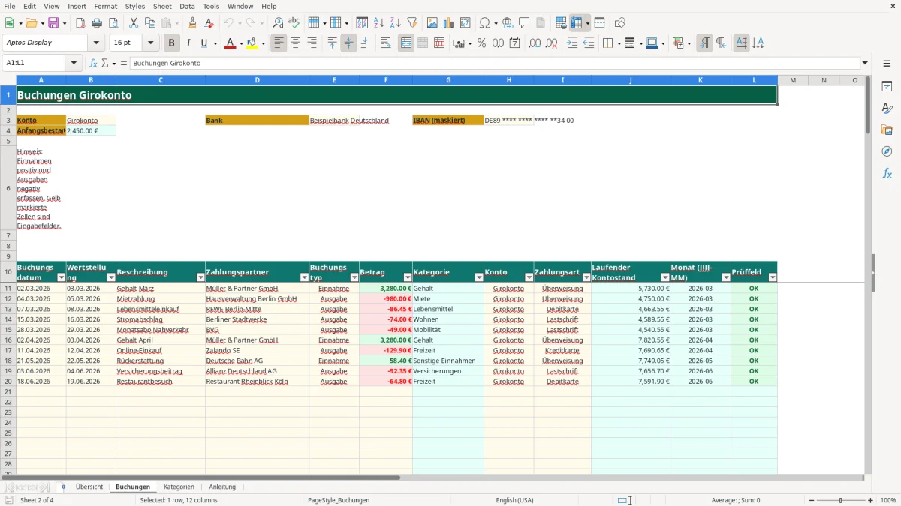Open Sidebar Navigator compass icon
This screenshot has width=901, height=506.
(887, 151)
